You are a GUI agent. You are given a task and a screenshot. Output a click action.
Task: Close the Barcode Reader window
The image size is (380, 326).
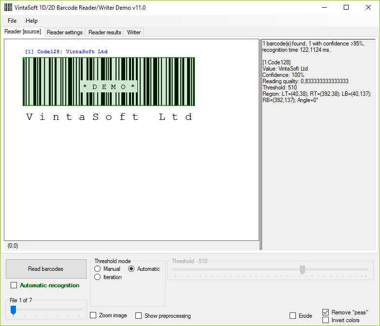pyautogui.click(x=368, y=8)
